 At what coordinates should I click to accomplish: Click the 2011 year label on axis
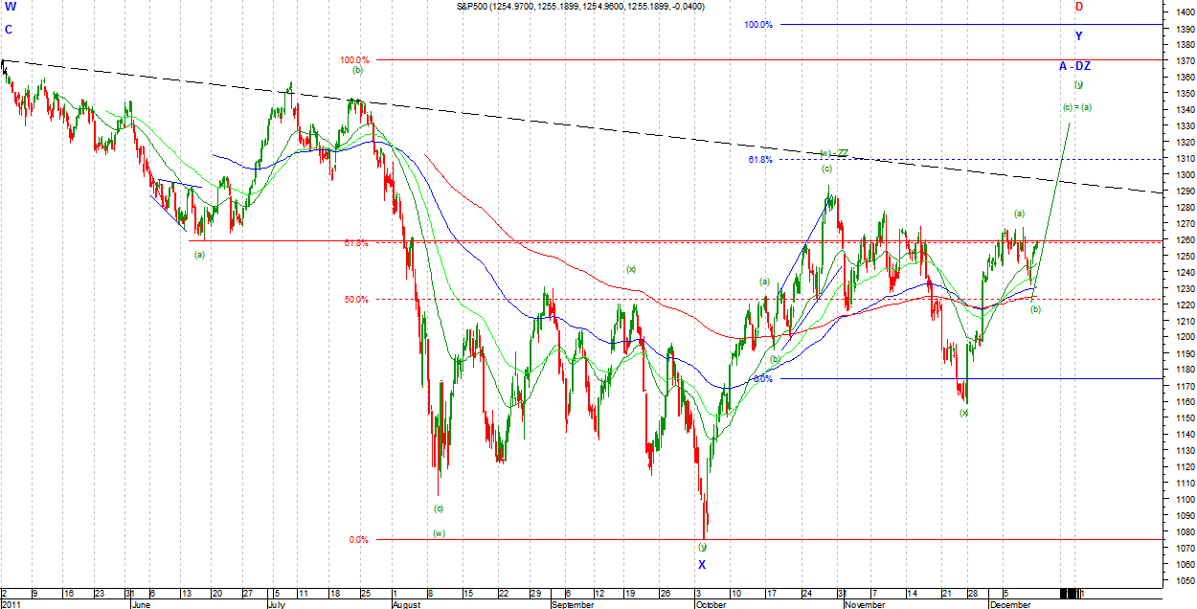click(x=11, y=604)
